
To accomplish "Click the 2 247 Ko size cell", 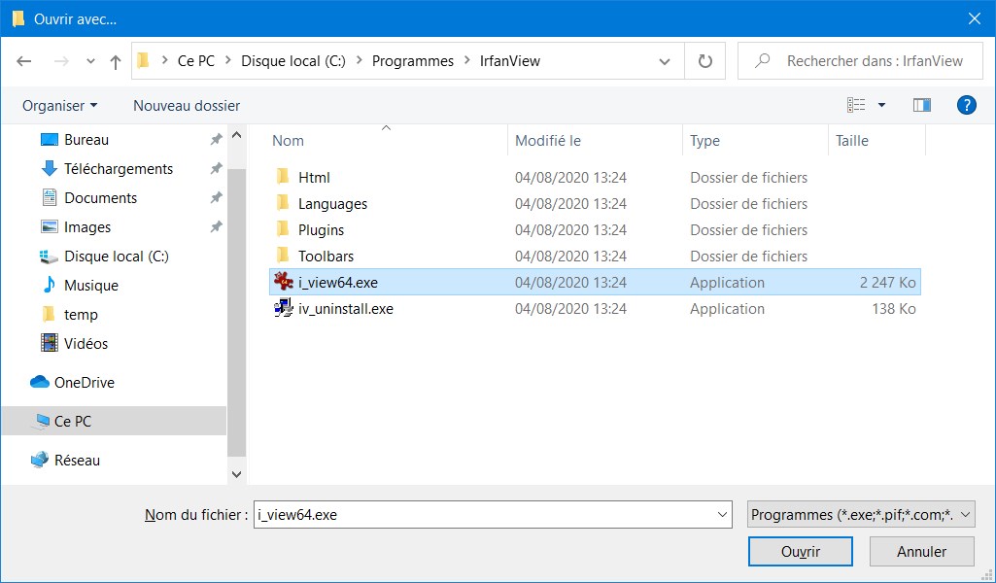I will pyautogui.click(x=887, y=283).
